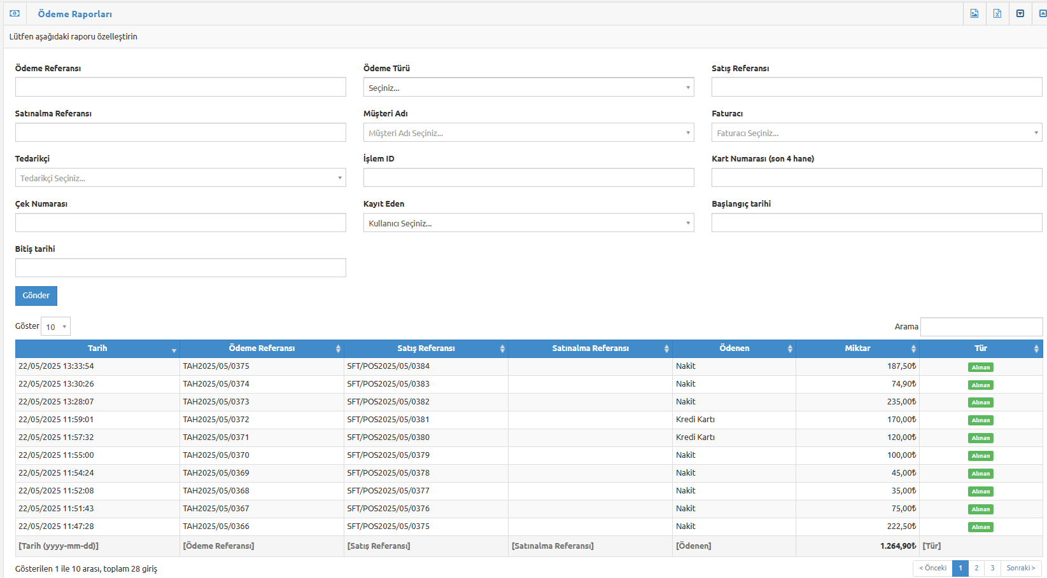The width and height of the screenshot is (1047, 578).
Task: Sort by Ödeme Referansı column header
Action: coord(262,348)
